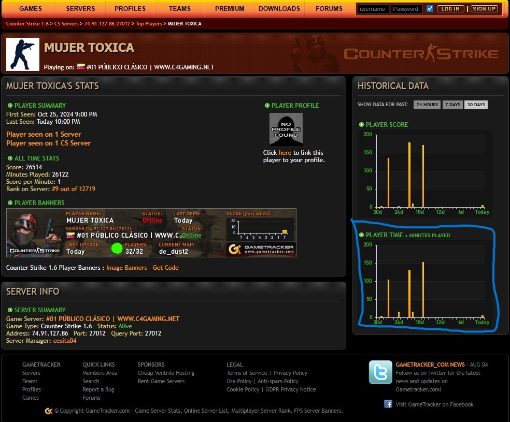
Task: Click the PLAYER SCORE arrow icon
Action: coord(361,125)
